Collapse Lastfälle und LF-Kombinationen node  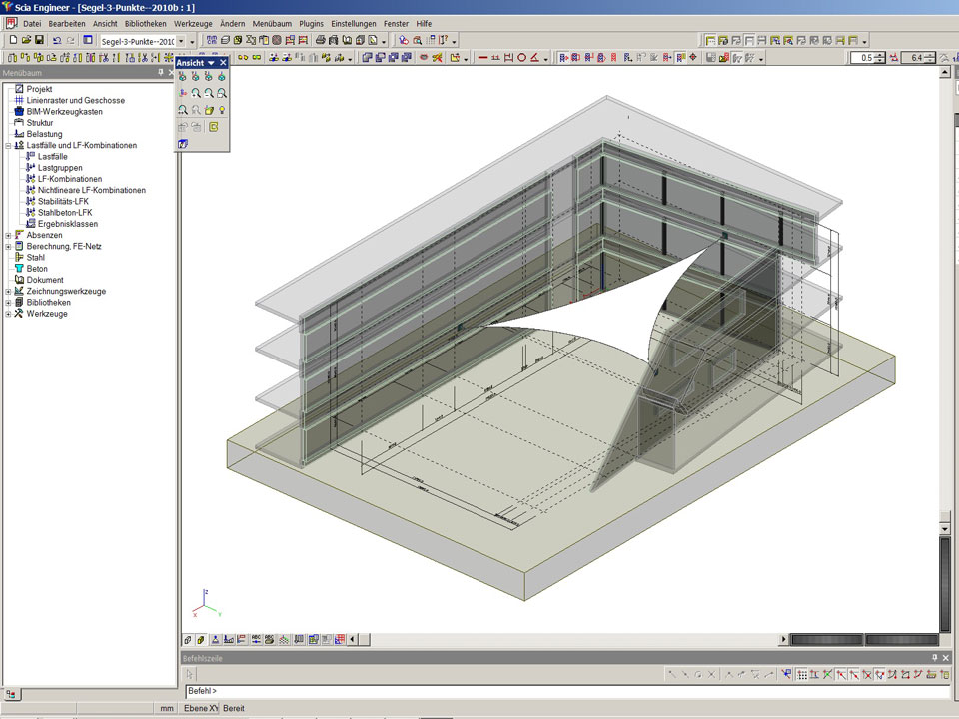pos(8,145)
